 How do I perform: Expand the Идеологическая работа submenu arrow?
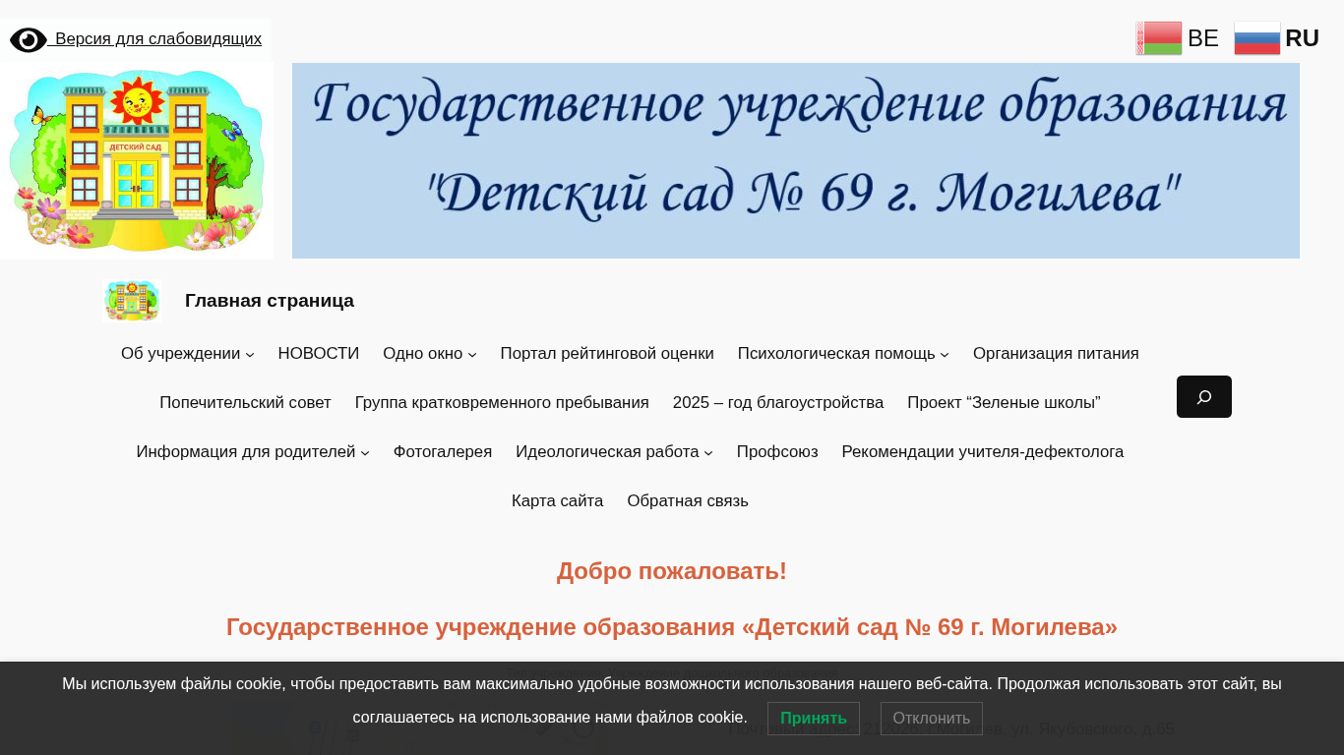click(708, 453)
